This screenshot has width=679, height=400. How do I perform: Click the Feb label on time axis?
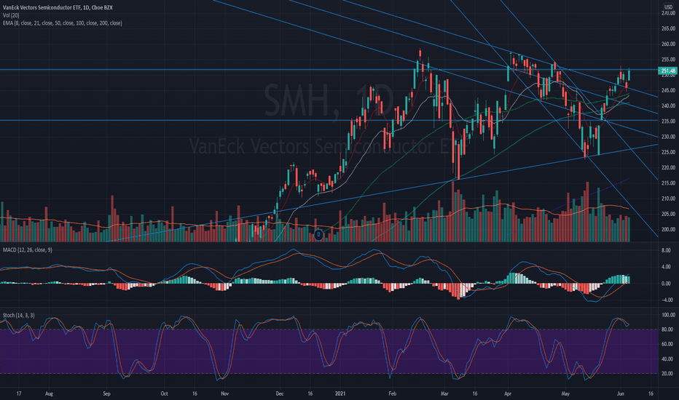click(393, 394)
